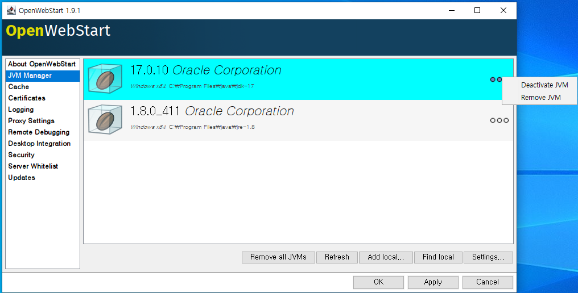Screen dimensions: 578x293
Task: Select the 1.8.0_411 Oracle Corporation entry title
Action: tap(212, 111)
